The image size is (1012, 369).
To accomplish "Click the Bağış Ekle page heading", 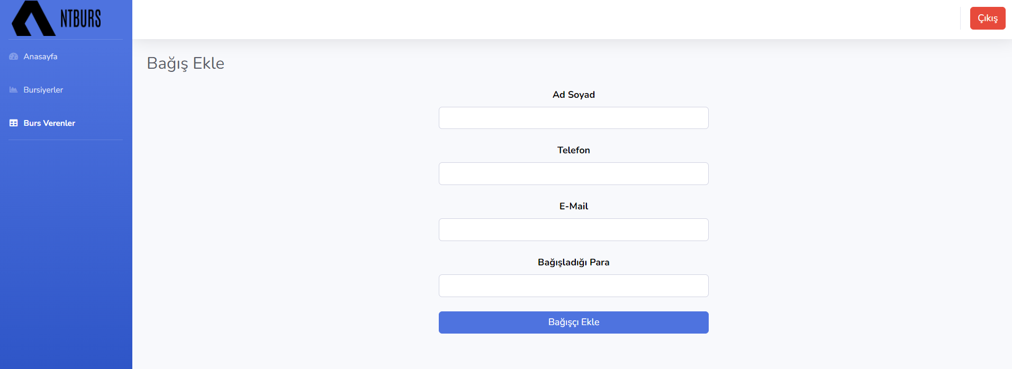I will pyautogui.click(x=185, y=63).
